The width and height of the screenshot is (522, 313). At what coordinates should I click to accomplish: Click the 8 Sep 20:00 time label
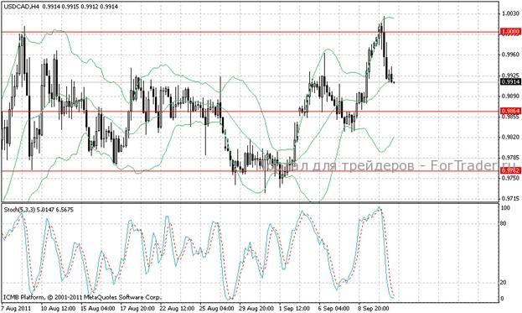373,308
